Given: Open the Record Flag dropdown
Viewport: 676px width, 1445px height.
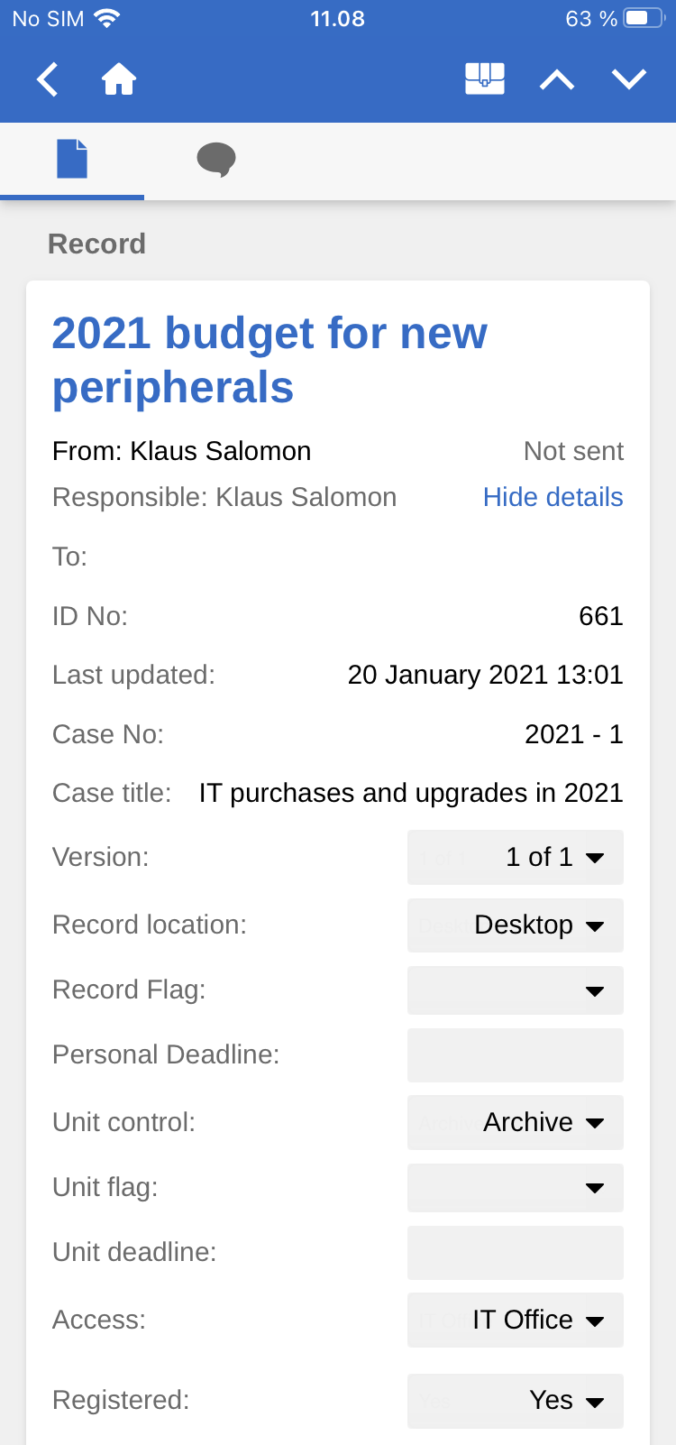Looking at the screenshot, I should tap(515, 991).
